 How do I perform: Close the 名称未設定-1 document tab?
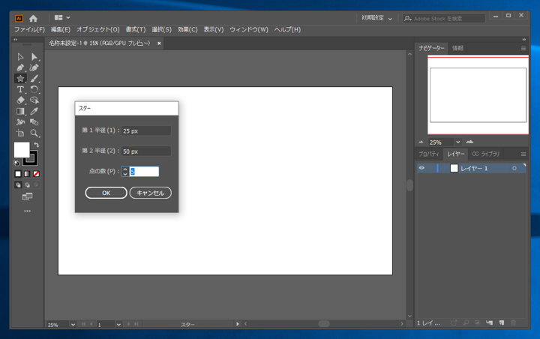tap(159, 43)
